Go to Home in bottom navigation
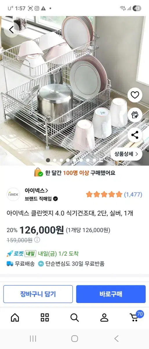This screenshot has height=349, width=149. (15, 318)
